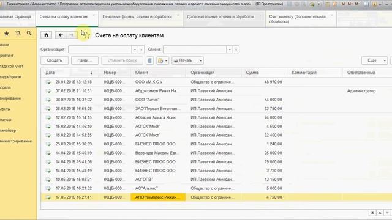Close the Печатные формы, отчеты и обработки tab

(178, 15)
